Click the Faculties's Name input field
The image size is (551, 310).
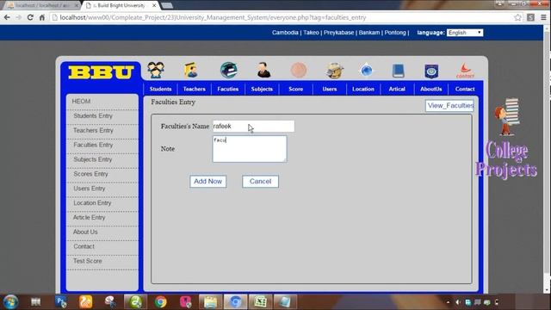[253, 127]
